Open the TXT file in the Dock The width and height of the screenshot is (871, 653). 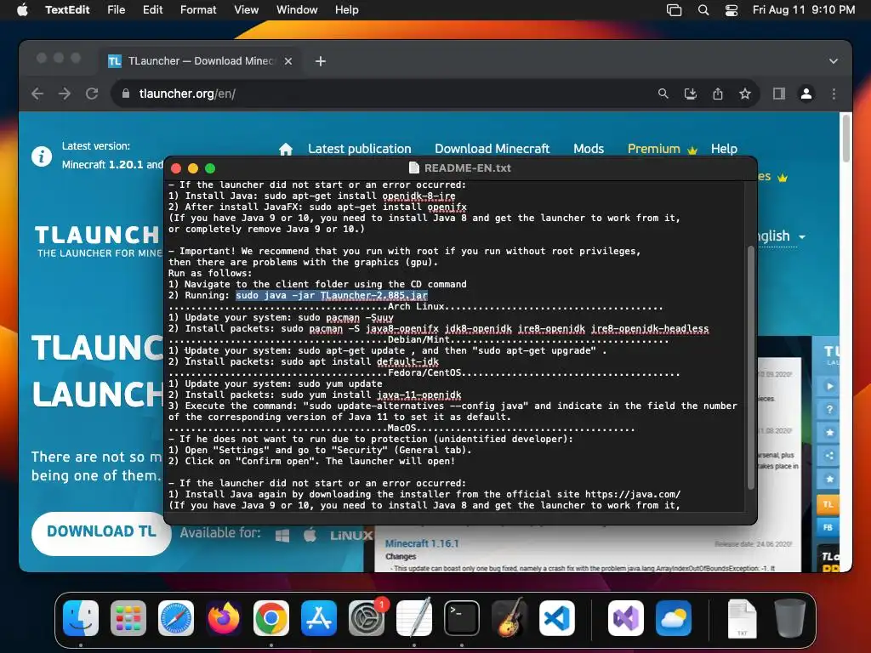(742, 618)
